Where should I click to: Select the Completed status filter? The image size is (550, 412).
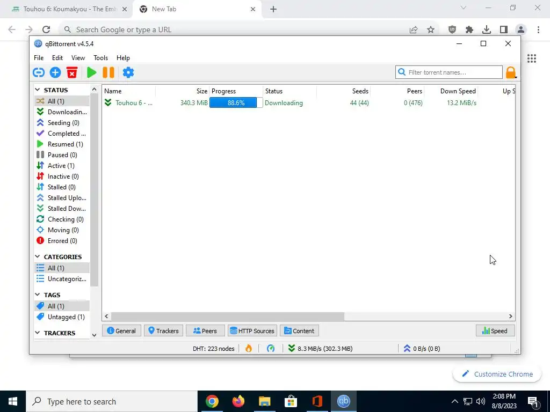[x=62, y=134]
